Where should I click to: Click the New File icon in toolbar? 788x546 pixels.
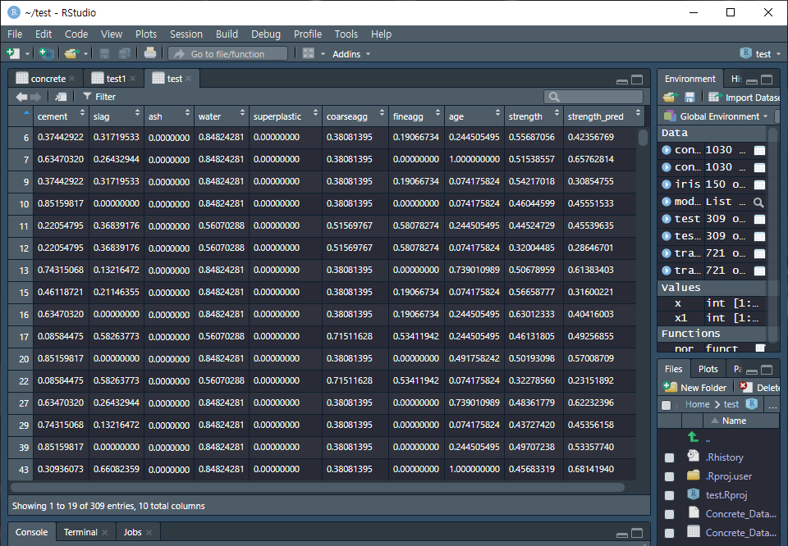pos(14,53)
